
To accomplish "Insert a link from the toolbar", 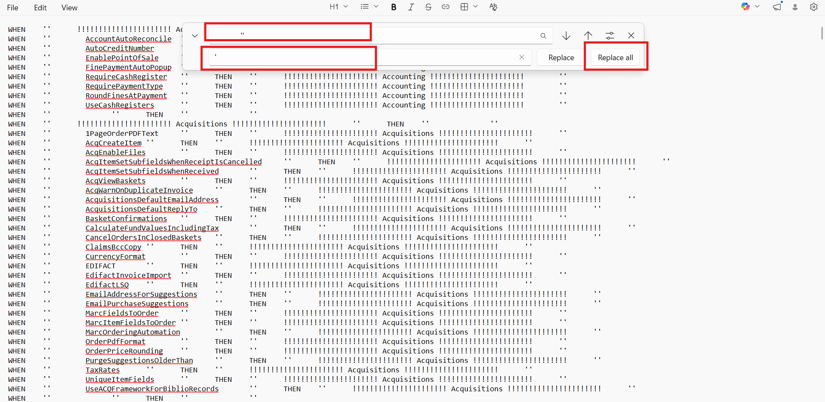I will (x=446, y=7).
